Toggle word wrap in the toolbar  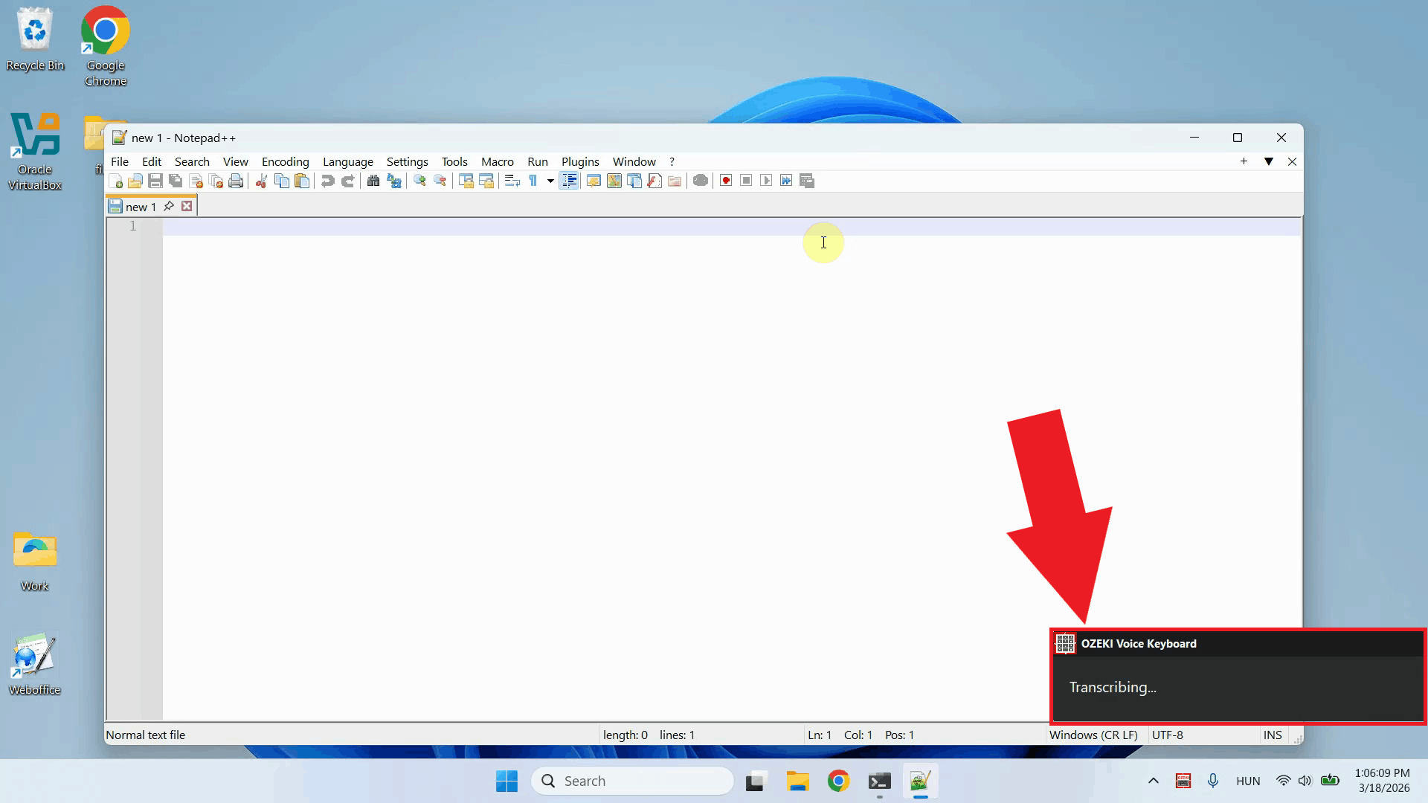[511, 181]
